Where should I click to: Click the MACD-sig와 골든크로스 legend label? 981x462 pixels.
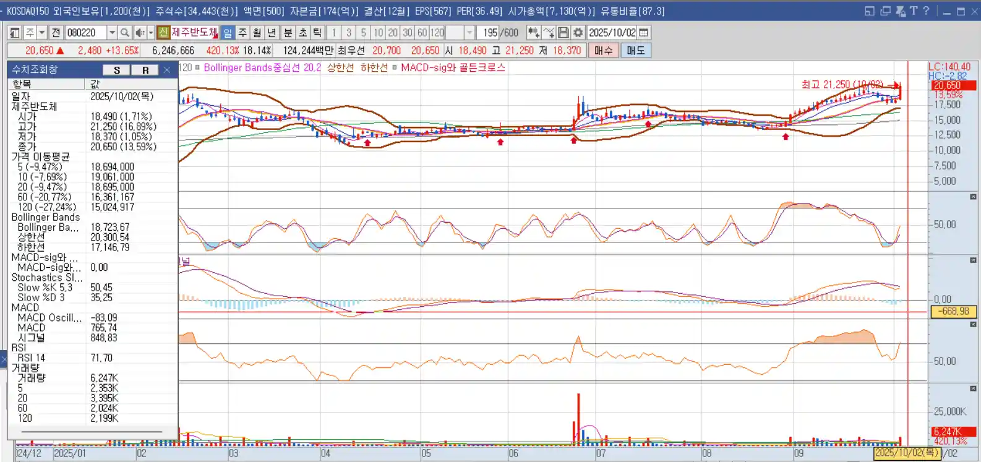click(x=453, y=67)
